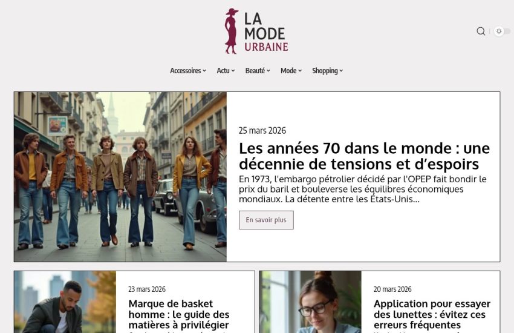Expand the Beauté dropdown chevron
Viewport: 514px width, 333px height.
(268, 71)
